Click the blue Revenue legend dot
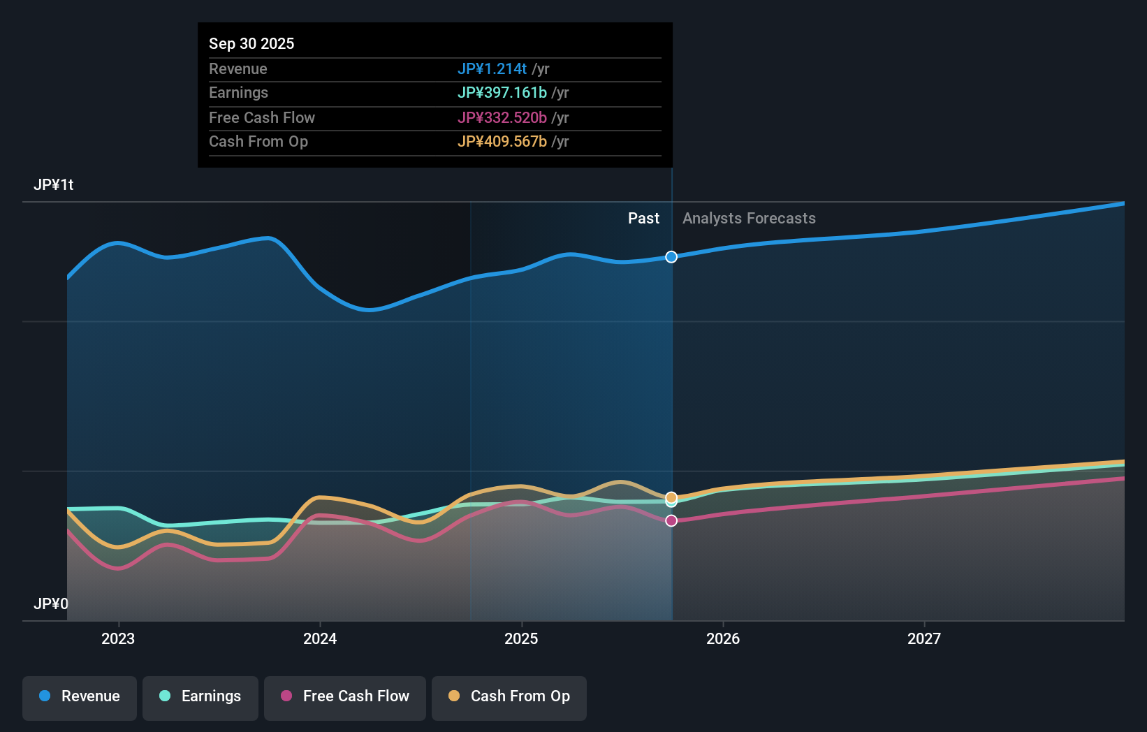Viewport: 1147px width, 732px height. click(x=44, y=696)
